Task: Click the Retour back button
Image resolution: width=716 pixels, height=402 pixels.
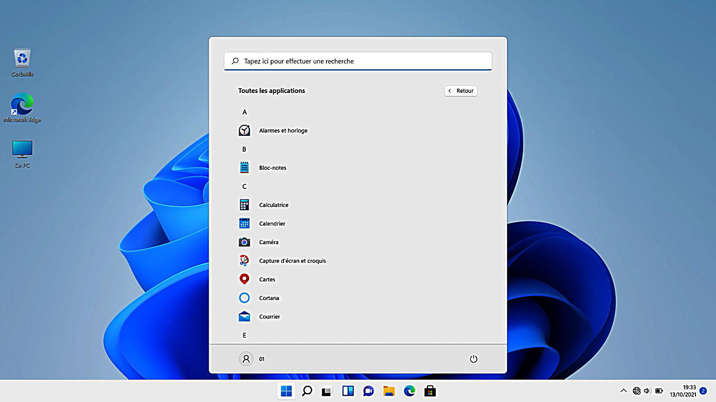Action: 461,91
